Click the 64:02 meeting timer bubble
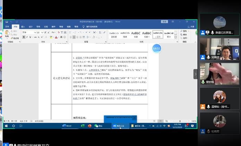241x146 pixels. pos(157,48)
